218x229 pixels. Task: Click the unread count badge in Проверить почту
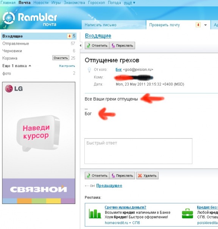point(198,25)
